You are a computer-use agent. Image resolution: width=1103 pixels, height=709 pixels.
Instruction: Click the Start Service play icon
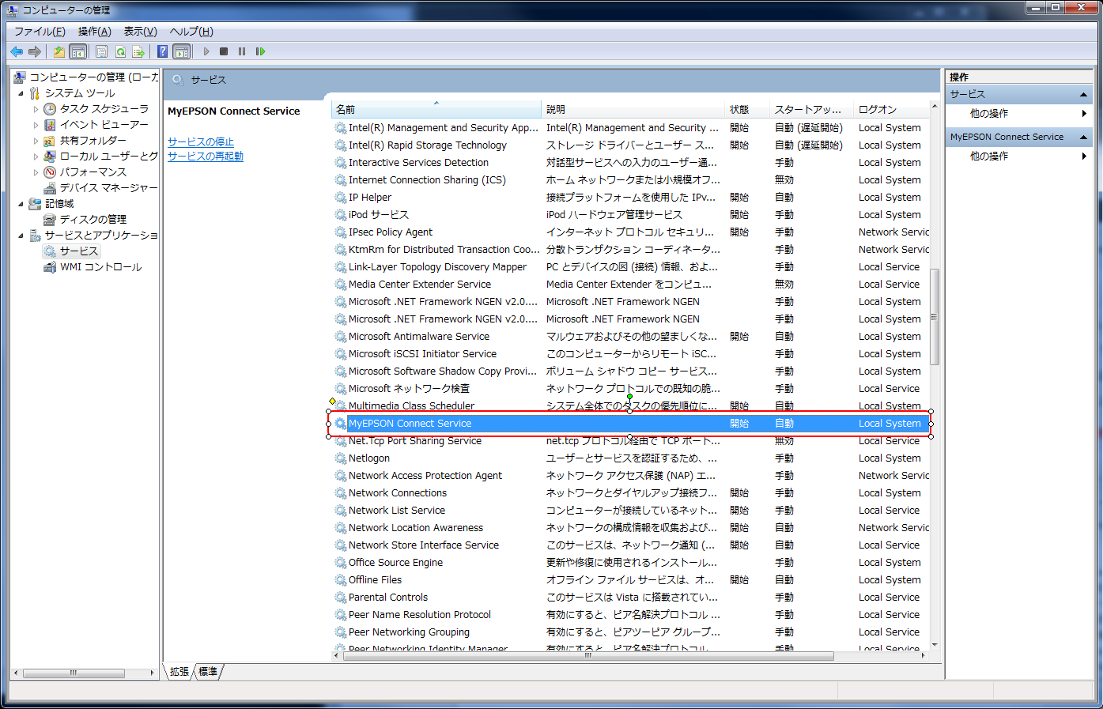click(x=206, y=51)
